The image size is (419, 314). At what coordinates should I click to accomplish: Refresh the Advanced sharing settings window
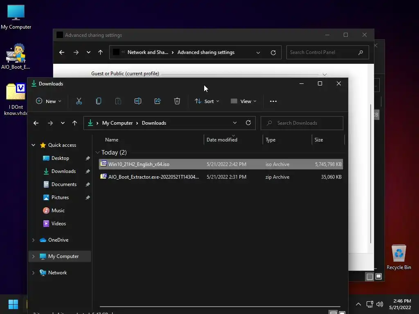pyautogui.click(x=273, y=52)
